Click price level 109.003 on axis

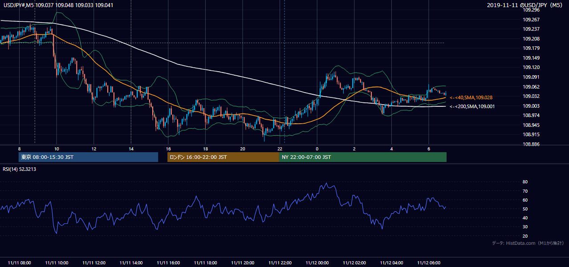tap(531, 106)
